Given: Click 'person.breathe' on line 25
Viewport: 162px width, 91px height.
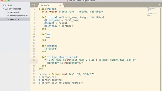Looking at the screenshot, I should [x=52, y=80].
